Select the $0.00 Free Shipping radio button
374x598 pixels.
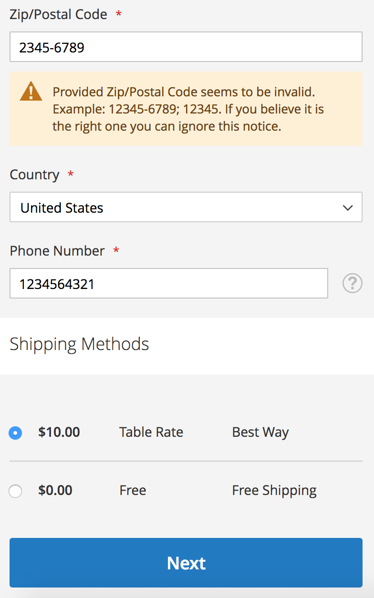pyautogui.click(x=15, y=491)
